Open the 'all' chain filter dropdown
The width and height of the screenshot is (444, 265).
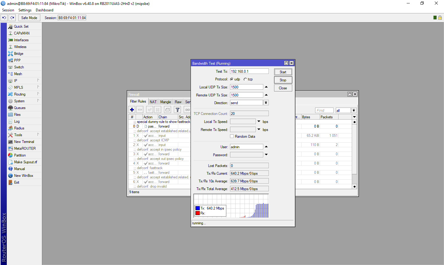(x=354, y=110)
